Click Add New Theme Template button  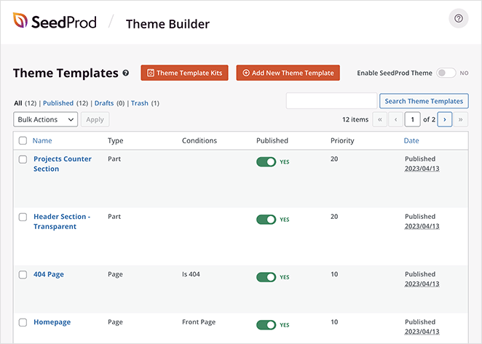tap(288, 73)
